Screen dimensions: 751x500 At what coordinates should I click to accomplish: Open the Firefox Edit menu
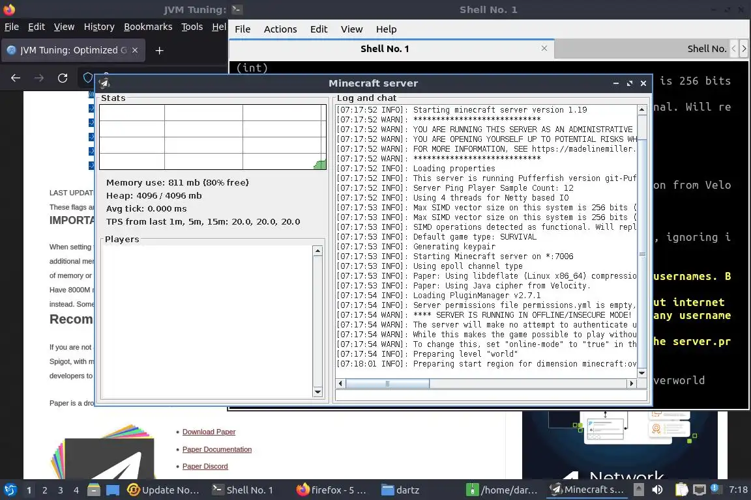(x=37, y=27)
